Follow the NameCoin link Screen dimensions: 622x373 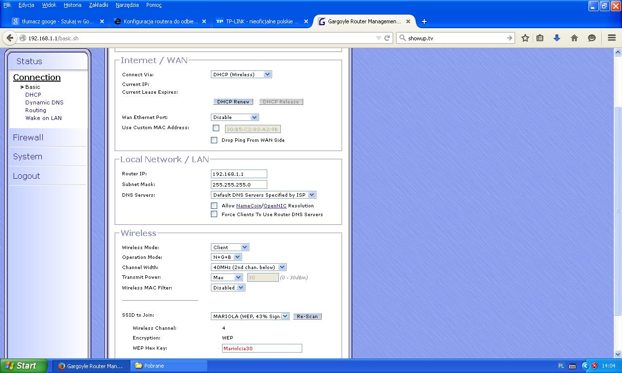[x=249, y=206]
